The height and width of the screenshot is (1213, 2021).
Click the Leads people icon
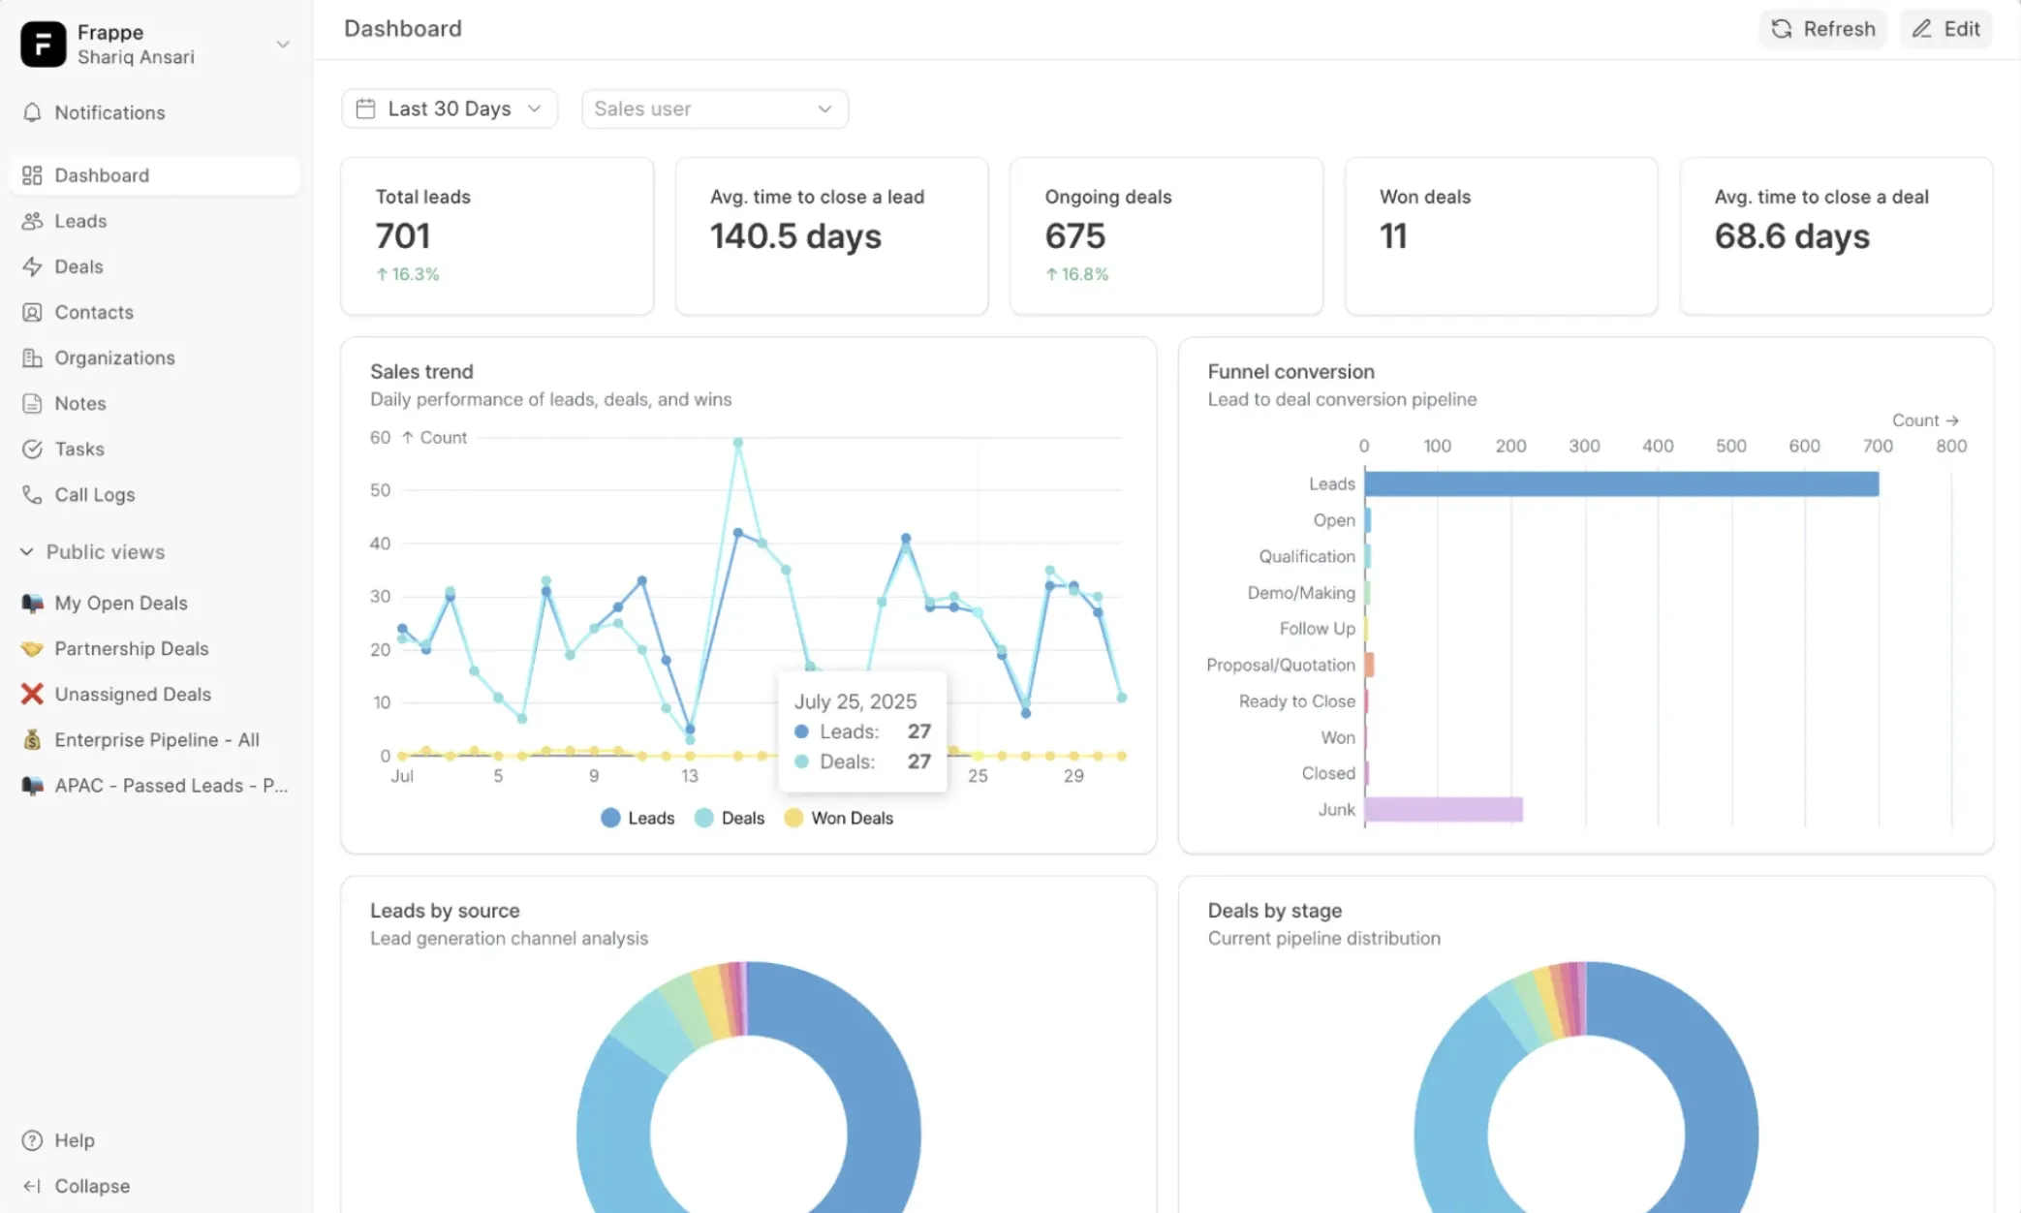[32, 221]
